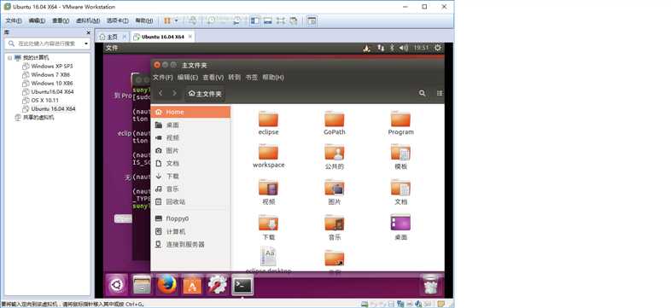The image size is (671, 308).
Task: Open the 文件(F) menu in Nautilus window
Action: click(162, 78)
